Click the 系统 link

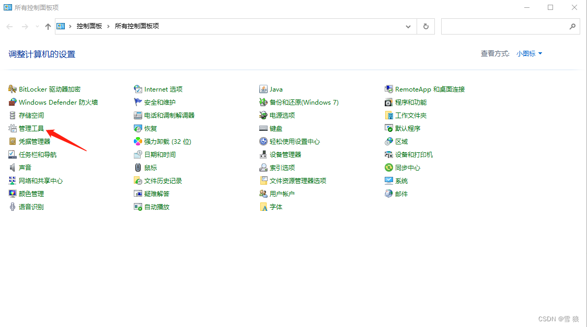point(401,181)
